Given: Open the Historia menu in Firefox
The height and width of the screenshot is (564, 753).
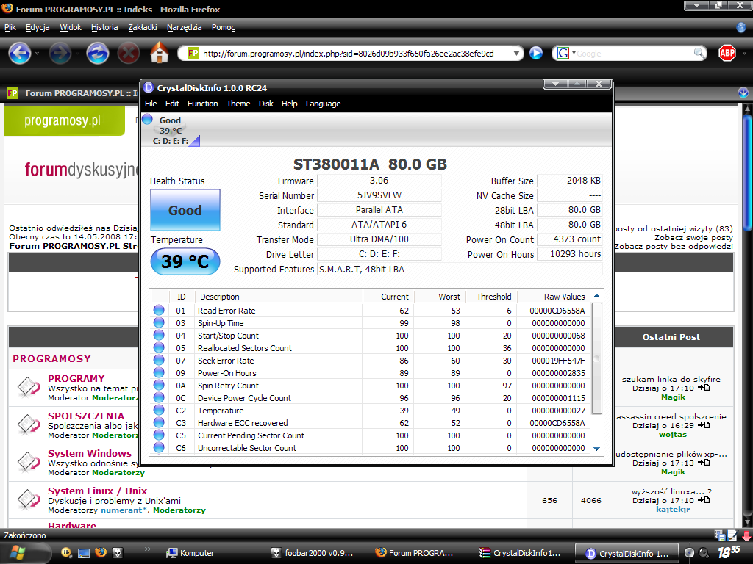Looking at the screenshot, I should (x=104, y=27).
